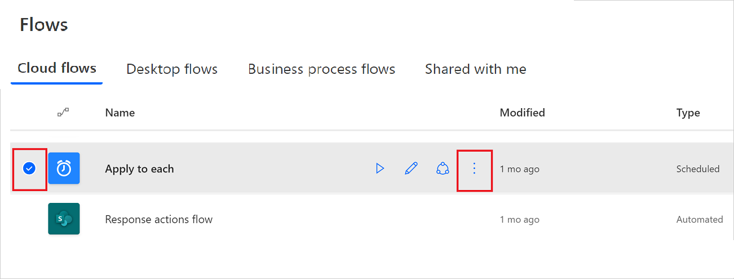
Task: Open the Apply to each flow name
Action: click(139, 169)
